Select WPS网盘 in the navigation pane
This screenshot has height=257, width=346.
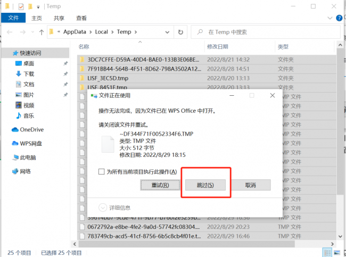(27, 144)
